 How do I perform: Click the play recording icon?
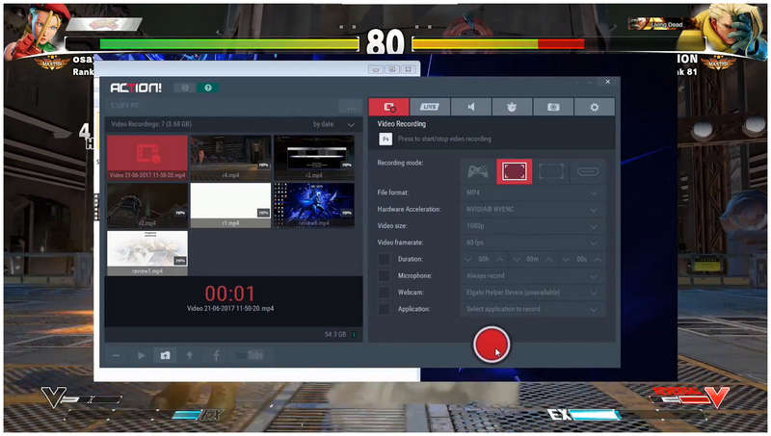141,355
